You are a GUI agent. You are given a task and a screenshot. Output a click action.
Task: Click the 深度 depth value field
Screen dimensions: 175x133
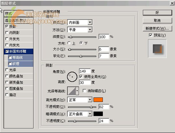[104, 37]
